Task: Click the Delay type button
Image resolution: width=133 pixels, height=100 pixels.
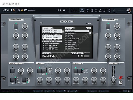Action: coord(43,71)
